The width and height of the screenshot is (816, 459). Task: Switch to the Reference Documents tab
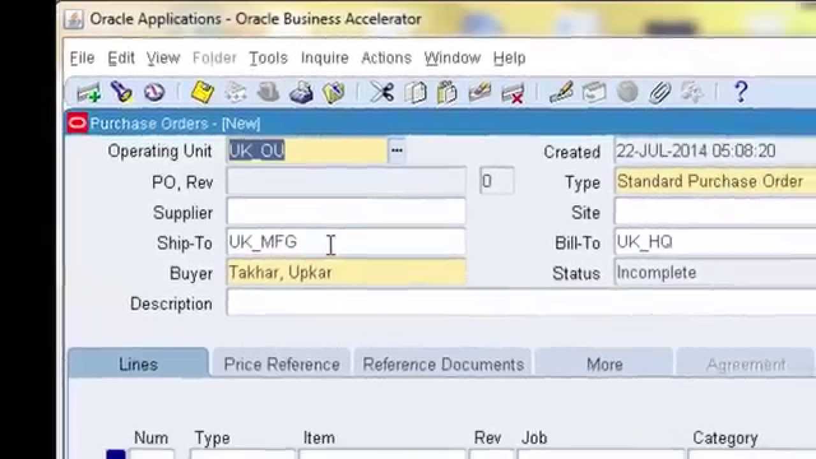coord(443,364)
